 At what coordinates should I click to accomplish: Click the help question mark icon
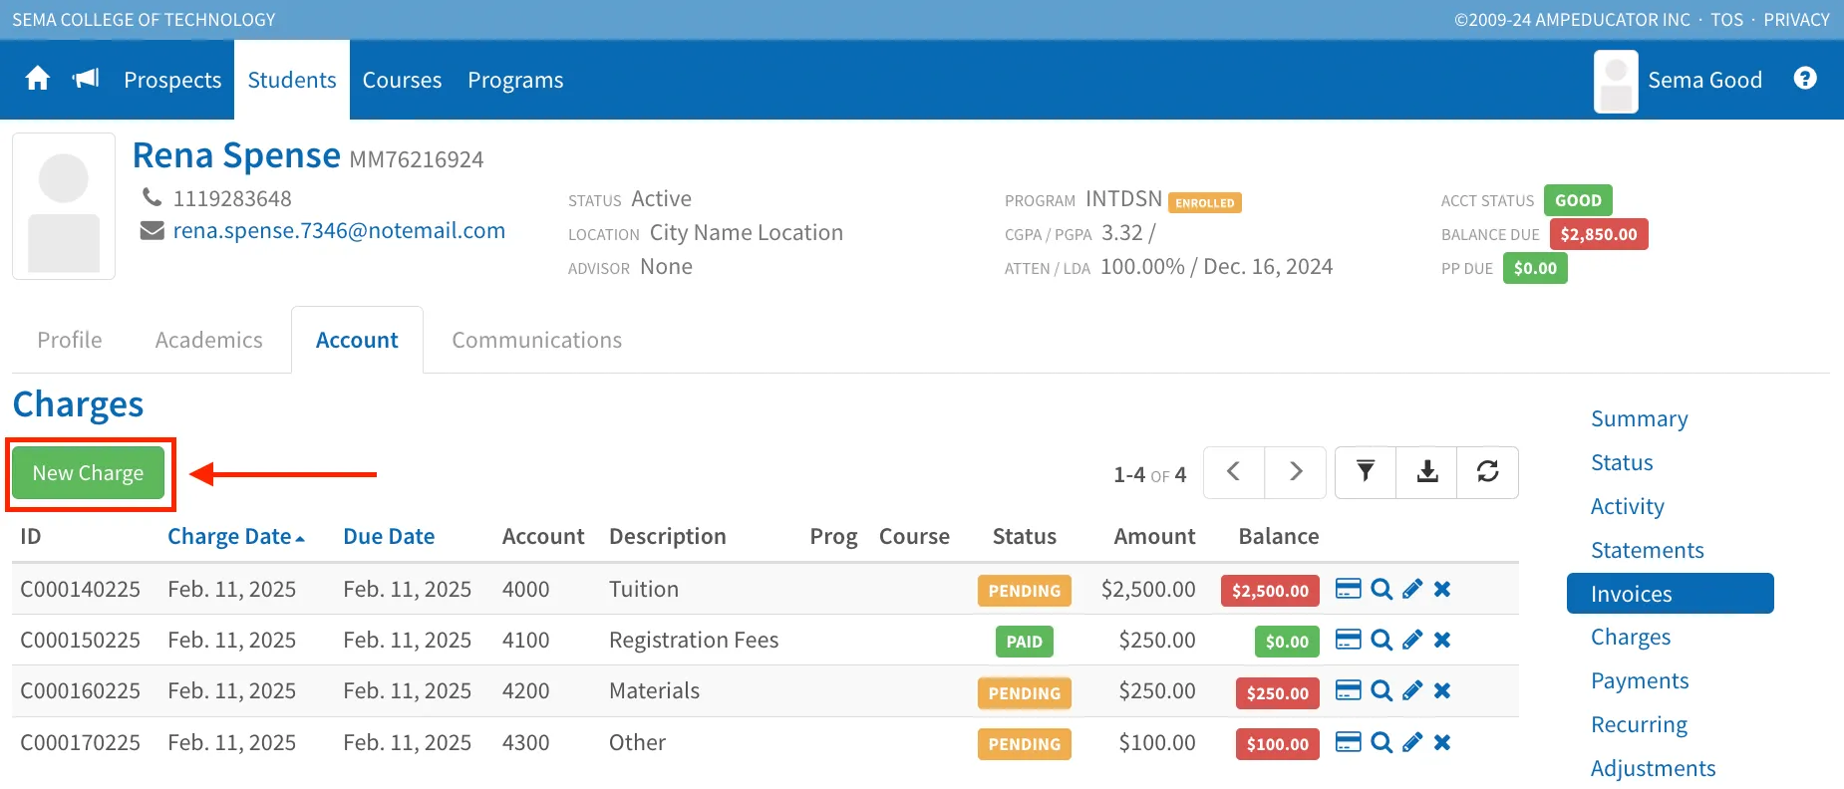coord(1804,79)
